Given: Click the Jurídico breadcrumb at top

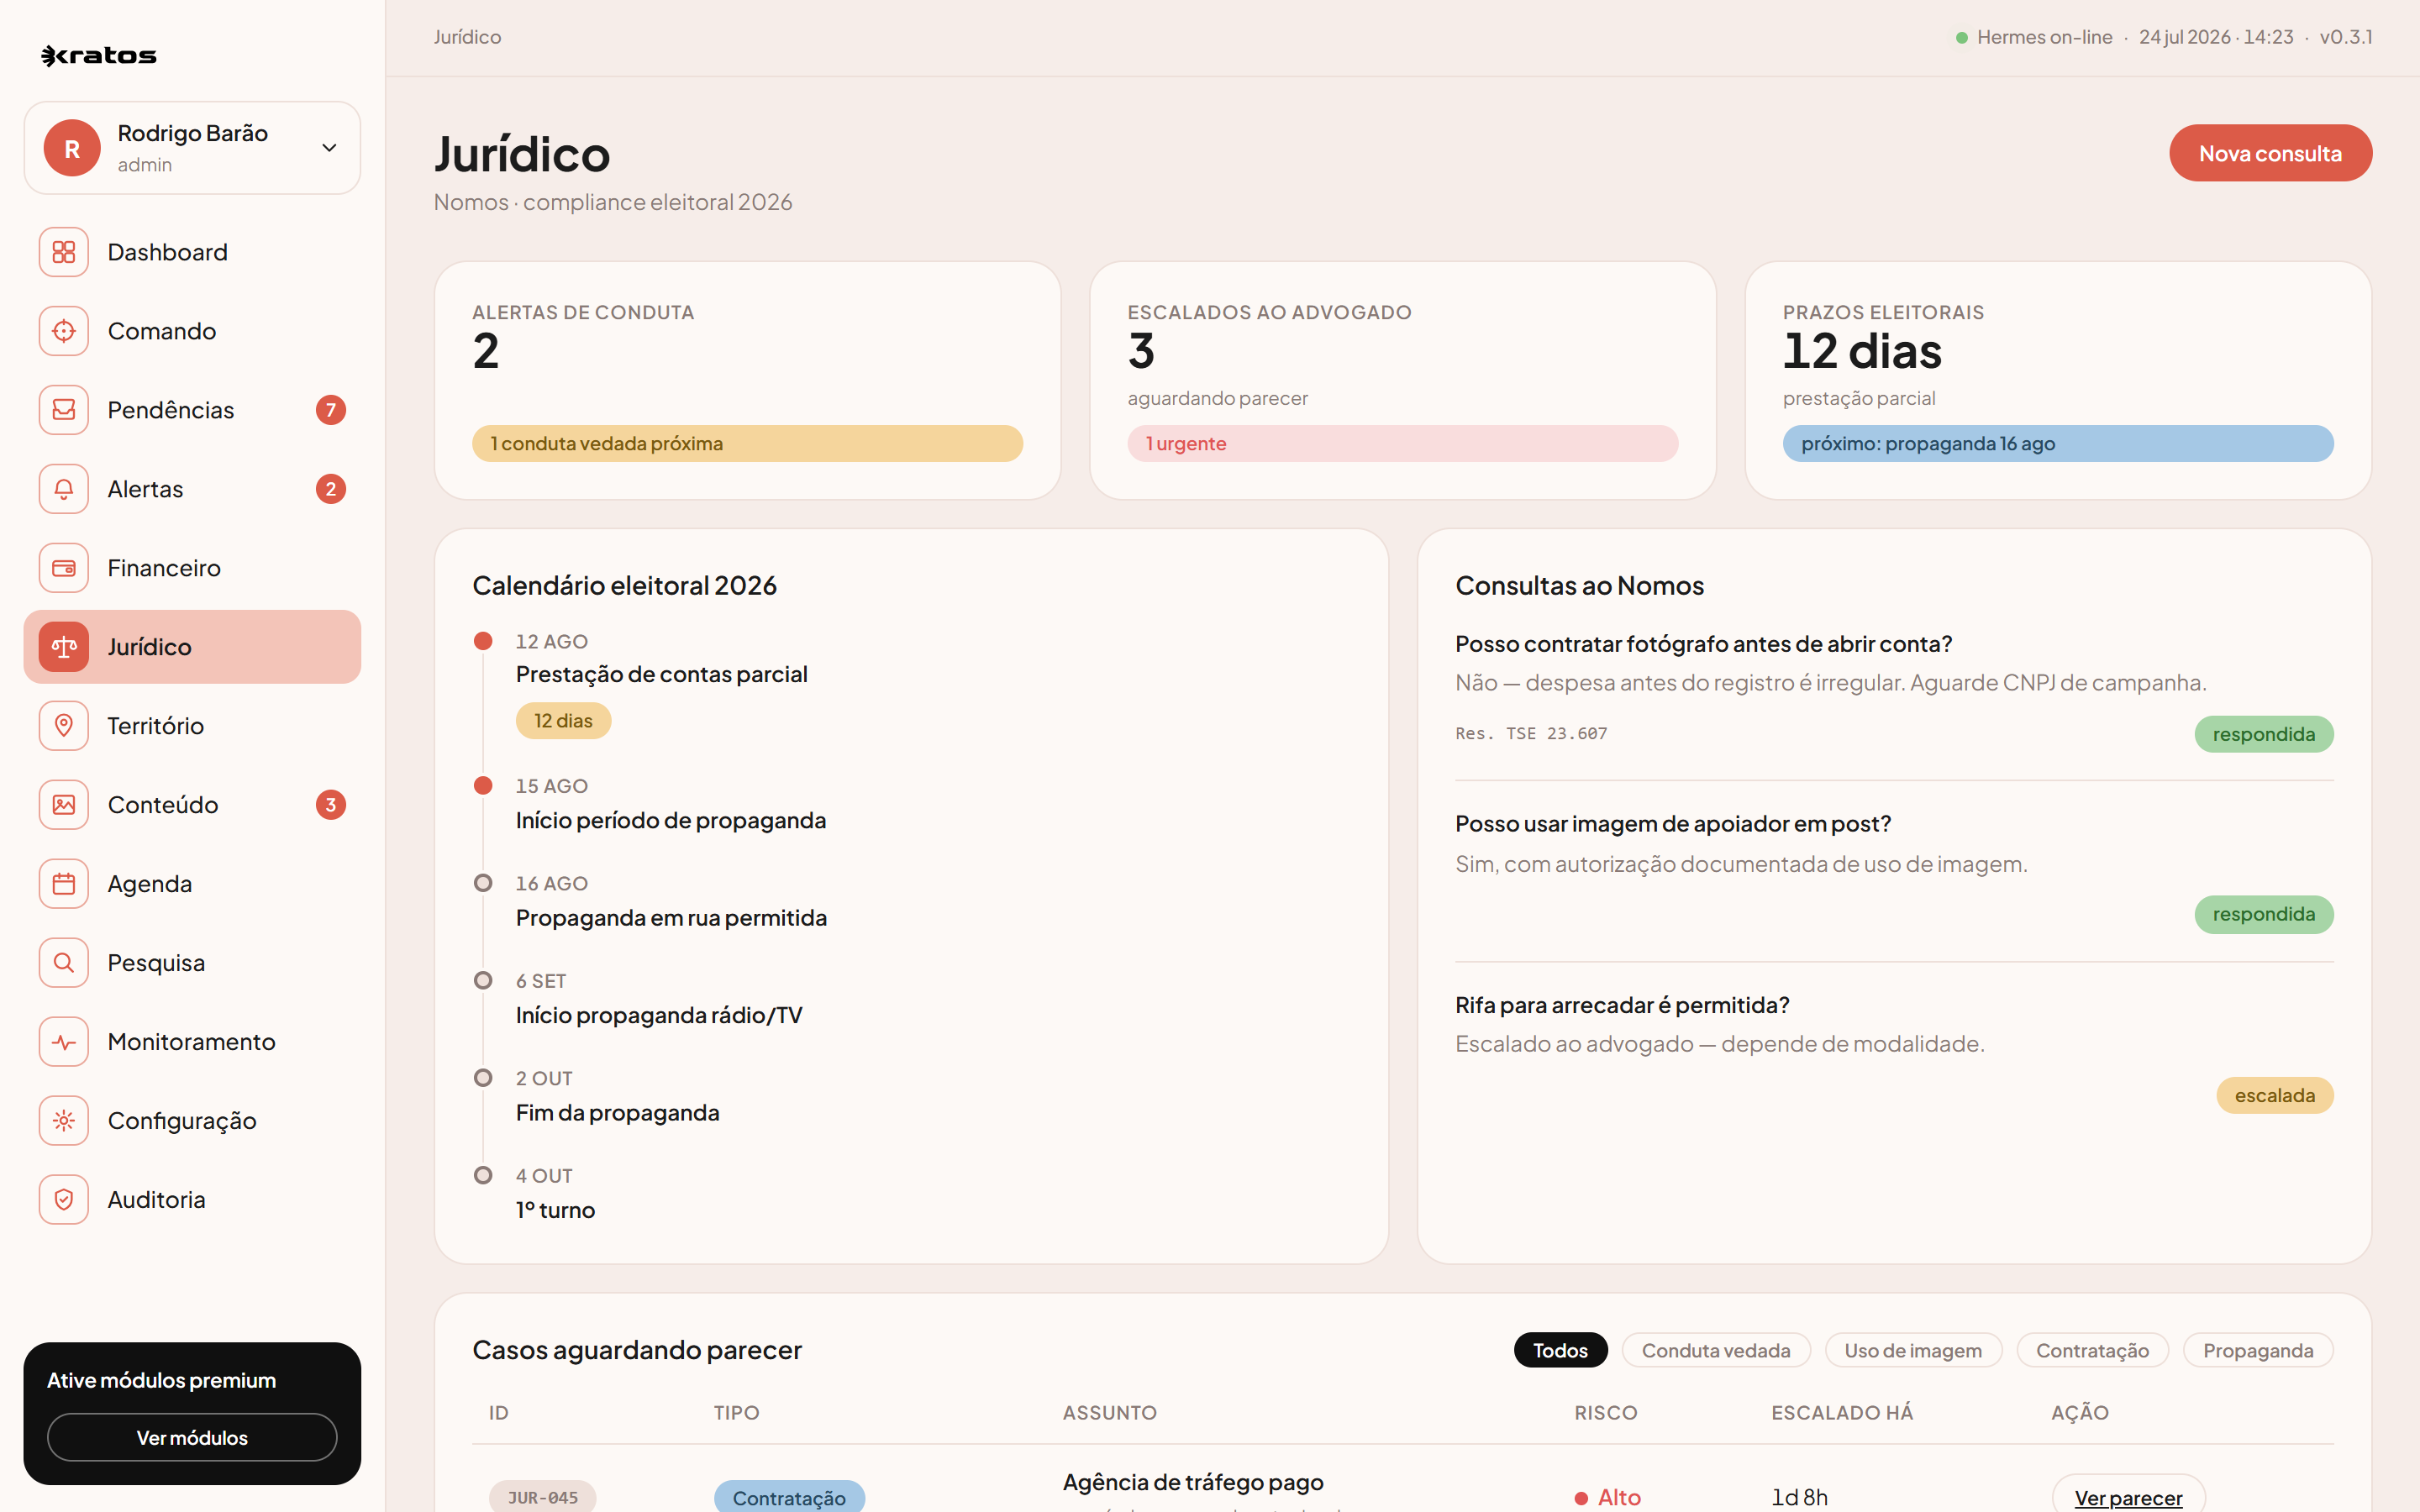Looking at the screenshot, I should (x=467, y=37).
